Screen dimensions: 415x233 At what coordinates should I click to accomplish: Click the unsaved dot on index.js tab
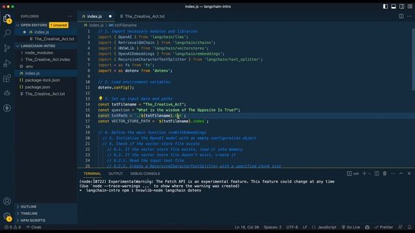tap(110, 16)
